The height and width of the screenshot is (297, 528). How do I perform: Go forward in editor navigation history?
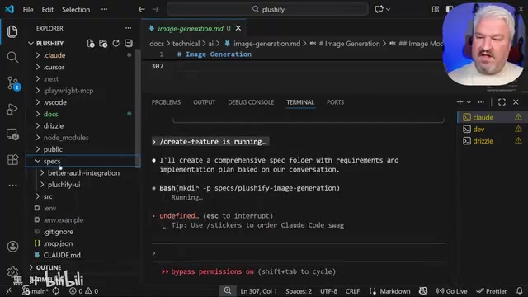pos(155,9)
